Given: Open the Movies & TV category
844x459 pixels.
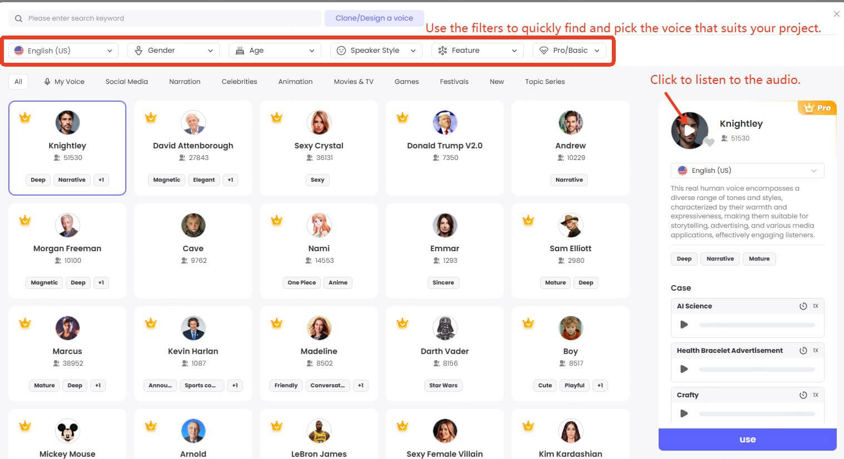Looking at the screenshot, I should coord(353,81).
